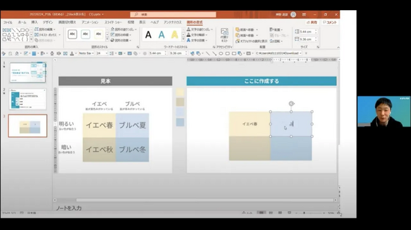Select the topmost cream color swatch beside the sample slide
411x230 pixels.
pos(180,92)
